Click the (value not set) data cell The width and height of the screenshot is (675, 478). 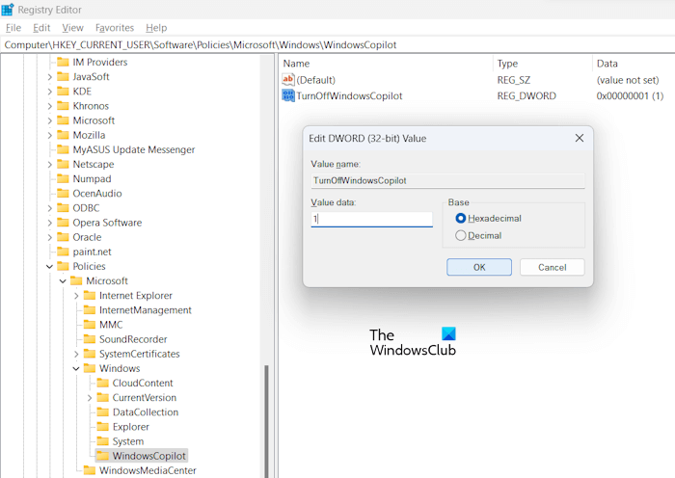click(628, 80)
